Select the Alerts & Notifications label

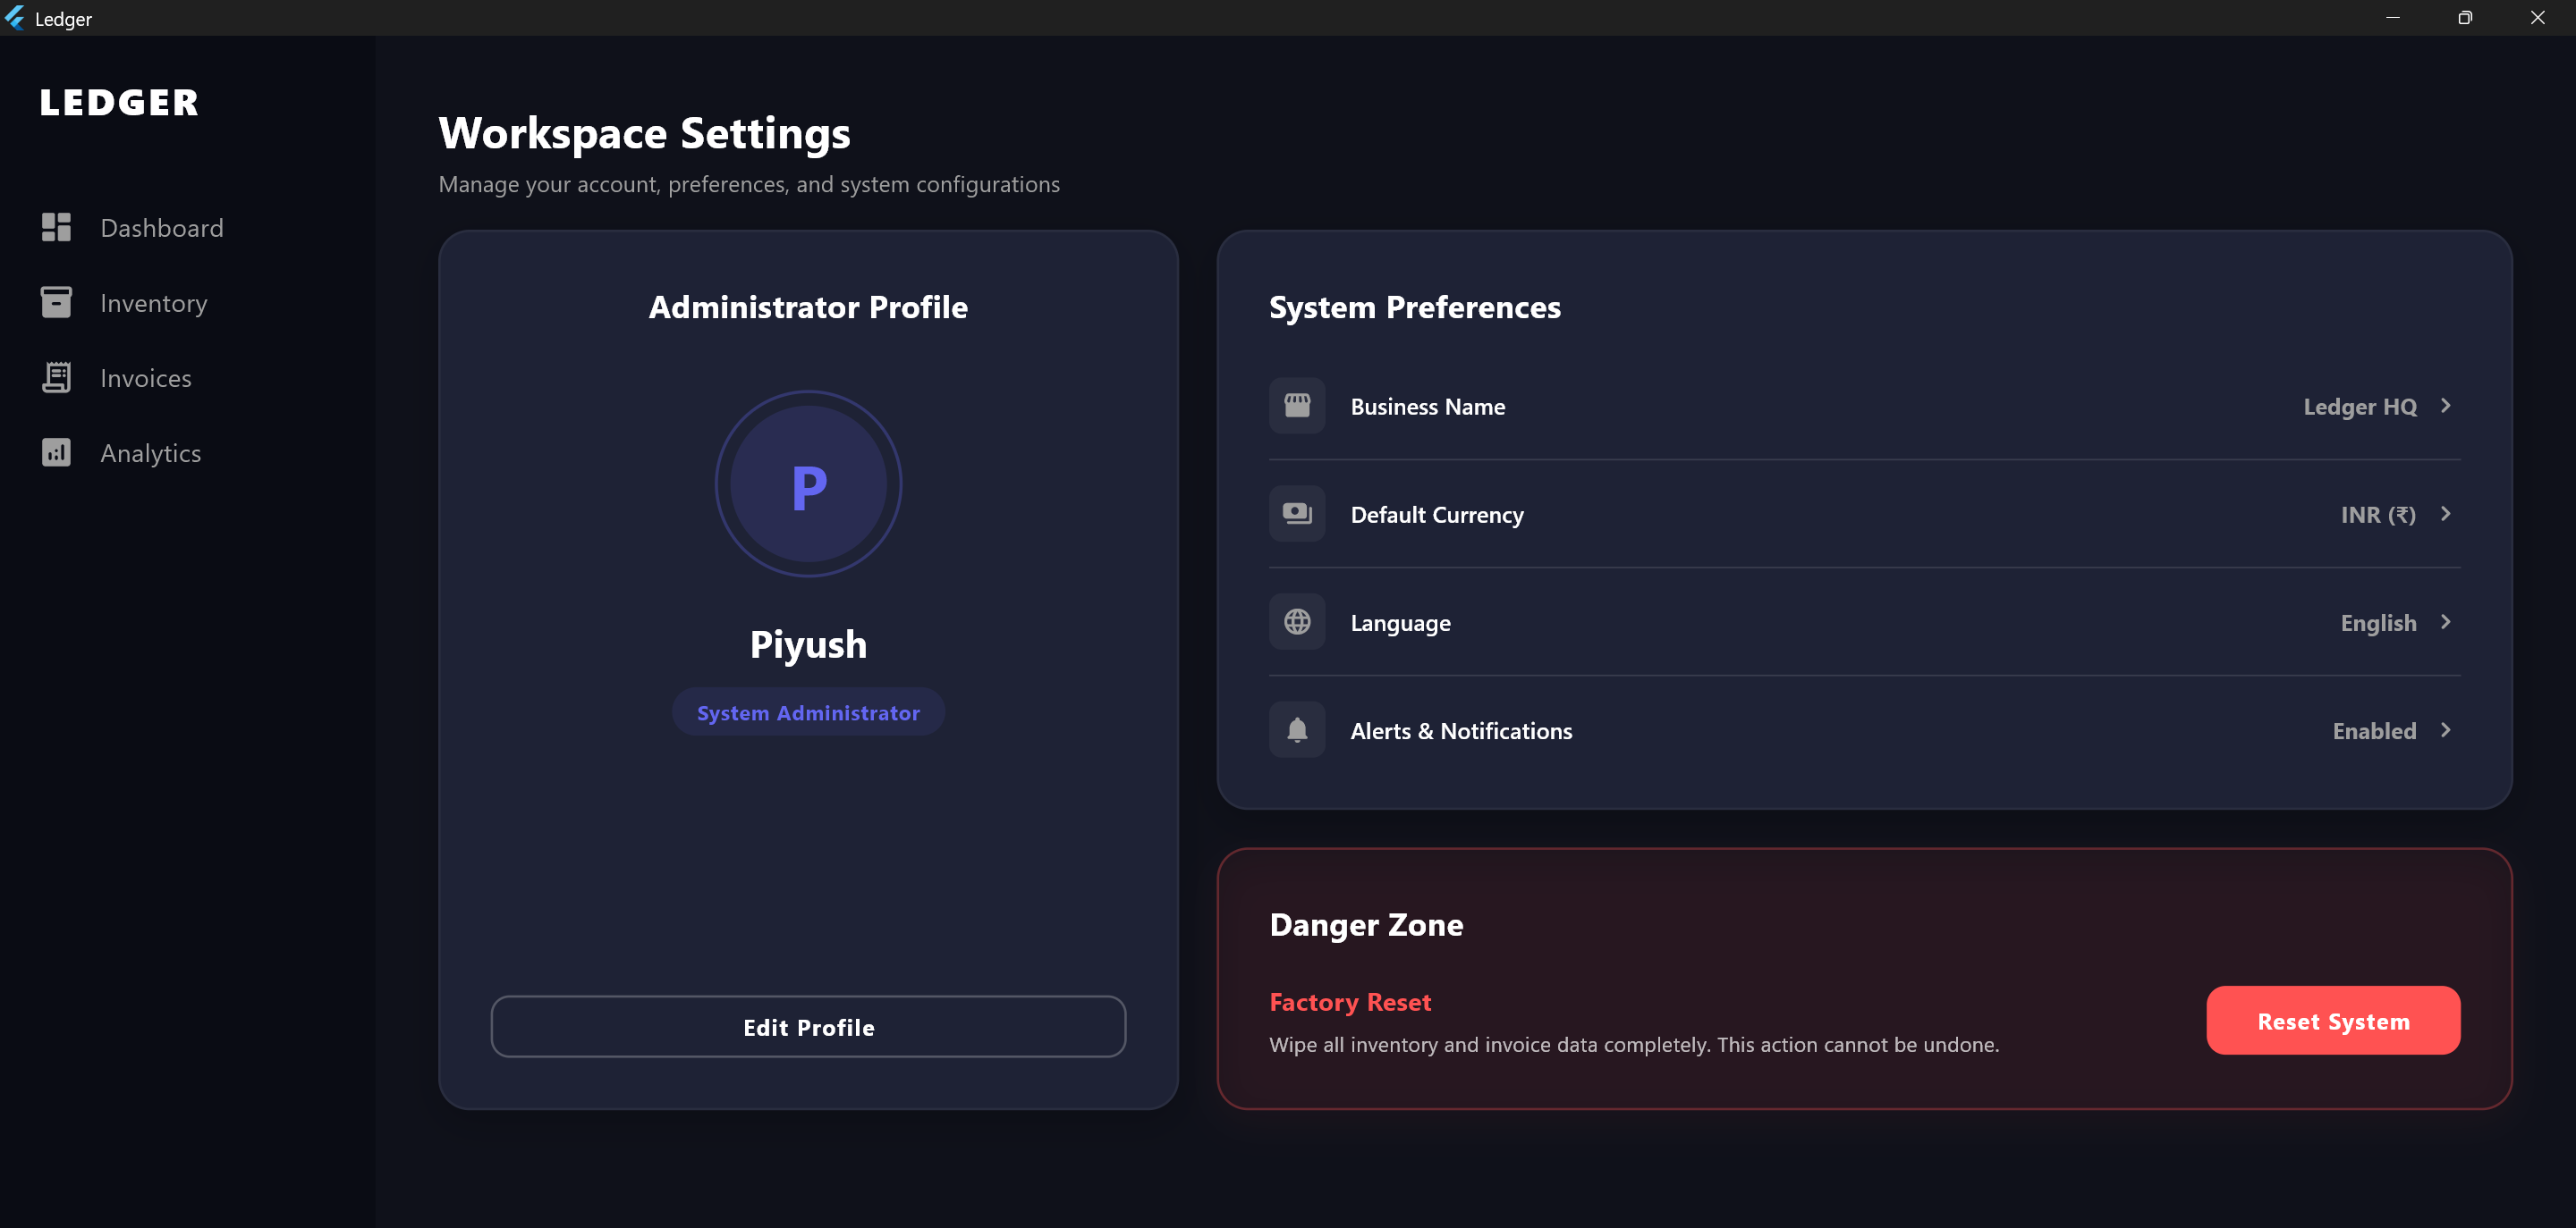(1461, 730)
